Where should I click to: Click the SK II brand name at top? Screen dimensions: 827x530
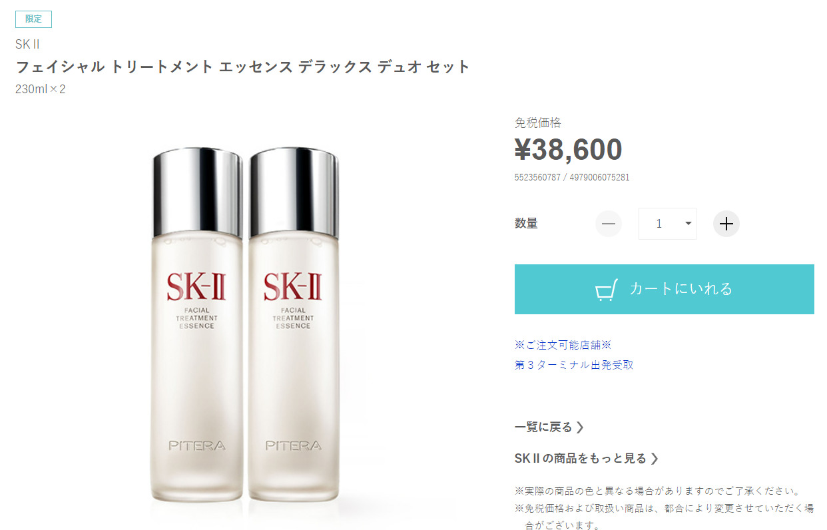[x=27, y=45]
